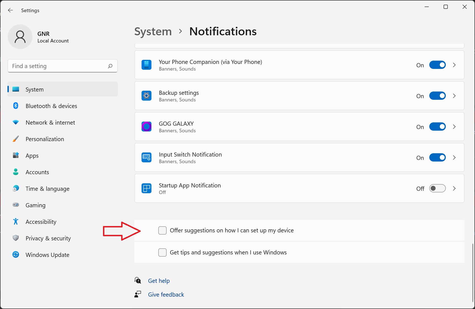The image size is (475, 309).
Task: Check Offer suggestions on device setup
Action: [x=162, y=230]
